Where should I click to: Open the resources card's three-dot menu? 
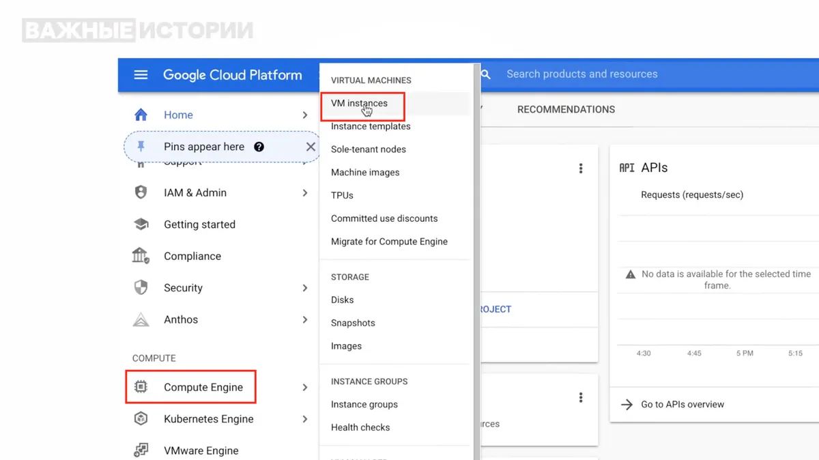(x=581, y=397)
